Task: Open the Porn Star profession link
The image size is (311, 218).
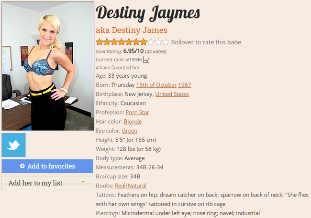Action: tap(137, 113)
